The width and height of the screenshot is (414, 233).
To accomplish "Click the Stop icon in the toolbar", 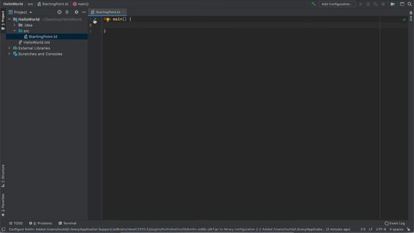I will click(384, 4).
